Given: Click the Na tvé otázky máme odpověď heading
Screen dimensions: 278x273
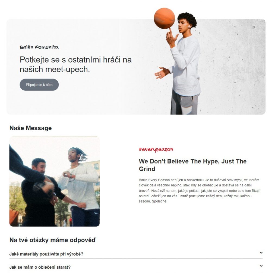Looking at the screenshot, I should point(53,240).
